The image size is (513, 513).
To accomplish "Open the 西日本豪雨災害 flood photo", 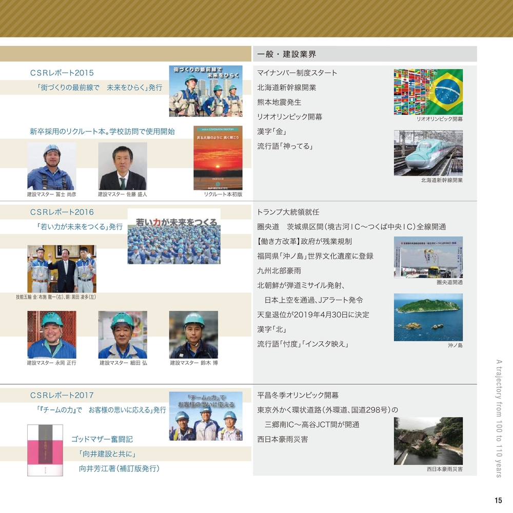I will pos(428,441).
